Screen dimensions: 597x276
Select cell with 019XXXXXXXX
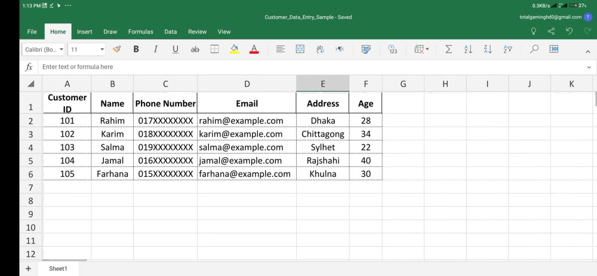click(x=165, y=147)
